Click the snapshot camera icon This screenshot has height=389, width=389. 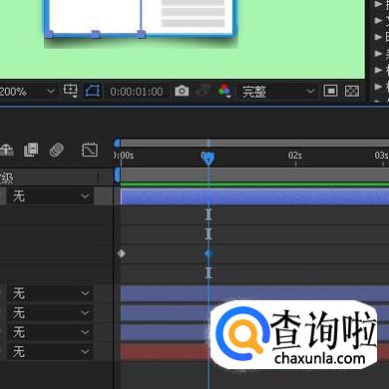click(182, 91)
